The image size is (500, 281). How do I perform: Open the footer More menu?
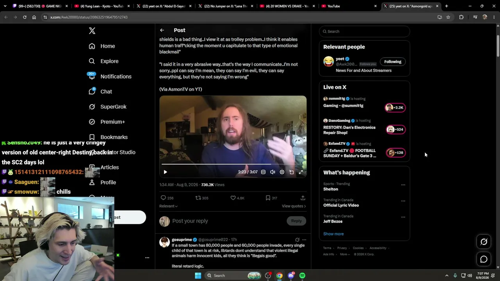tap(345, 254)
